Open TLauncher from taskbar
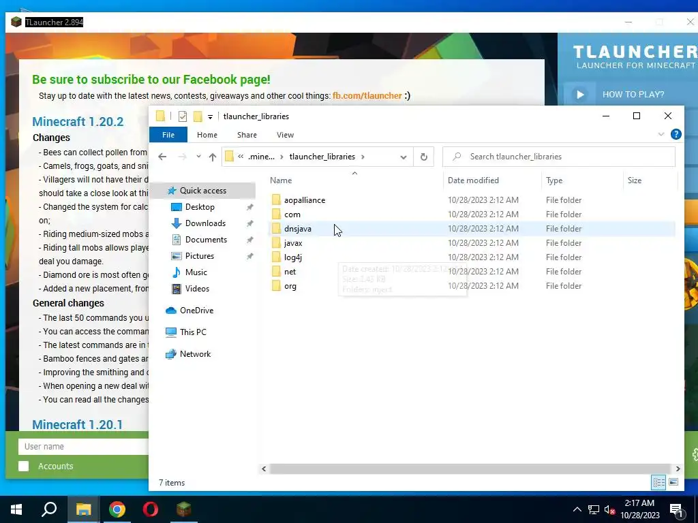The image size is (698, 523). (183, 509)
